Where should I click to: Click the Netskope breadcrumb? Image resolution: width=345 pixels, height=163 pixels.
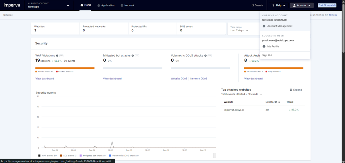[x=8, y=15]
